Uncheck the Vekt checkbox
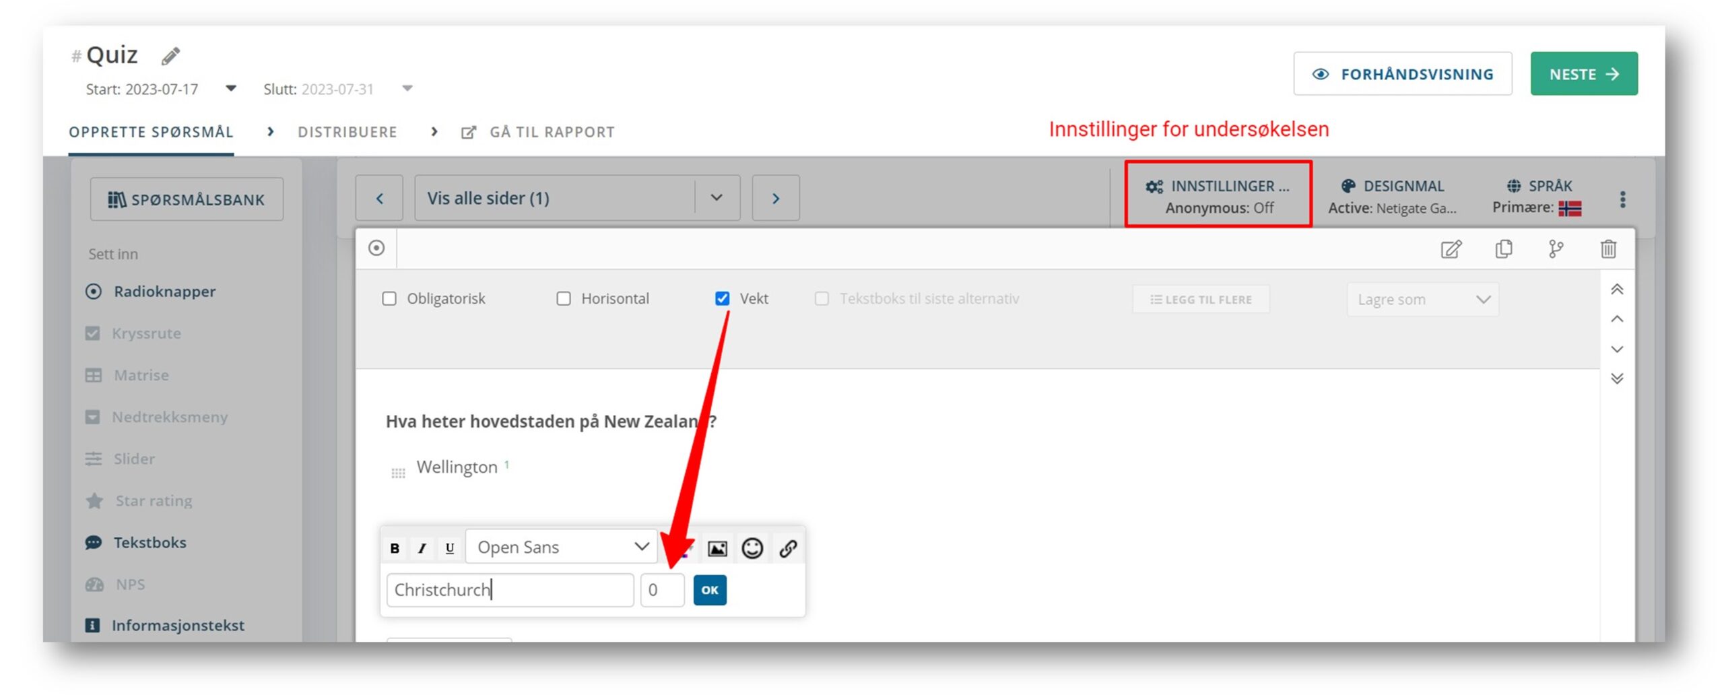 tap(722, 298)
